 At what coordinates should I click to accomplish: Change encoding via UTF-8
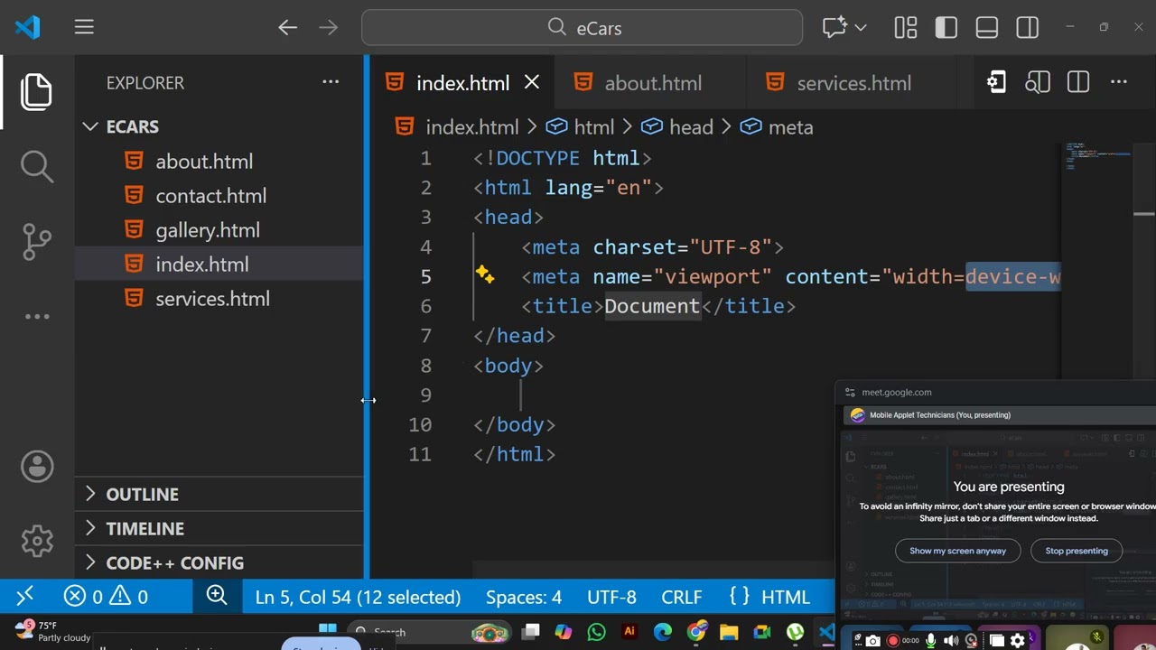[611, 597]
